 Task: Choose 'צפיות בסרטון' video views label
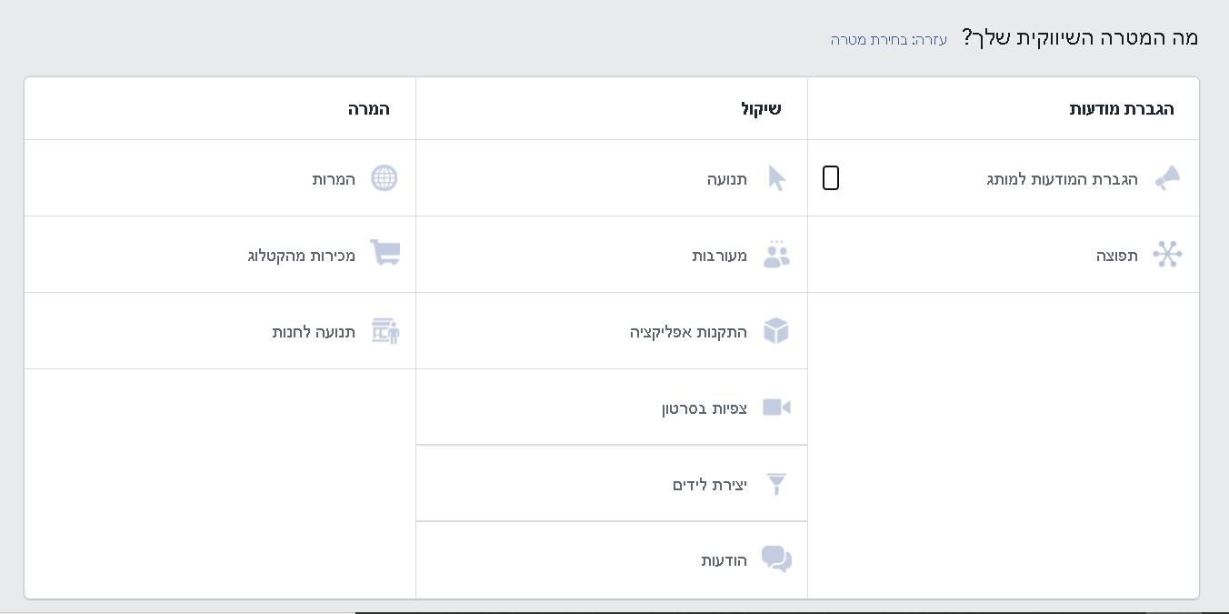(704, 408)
